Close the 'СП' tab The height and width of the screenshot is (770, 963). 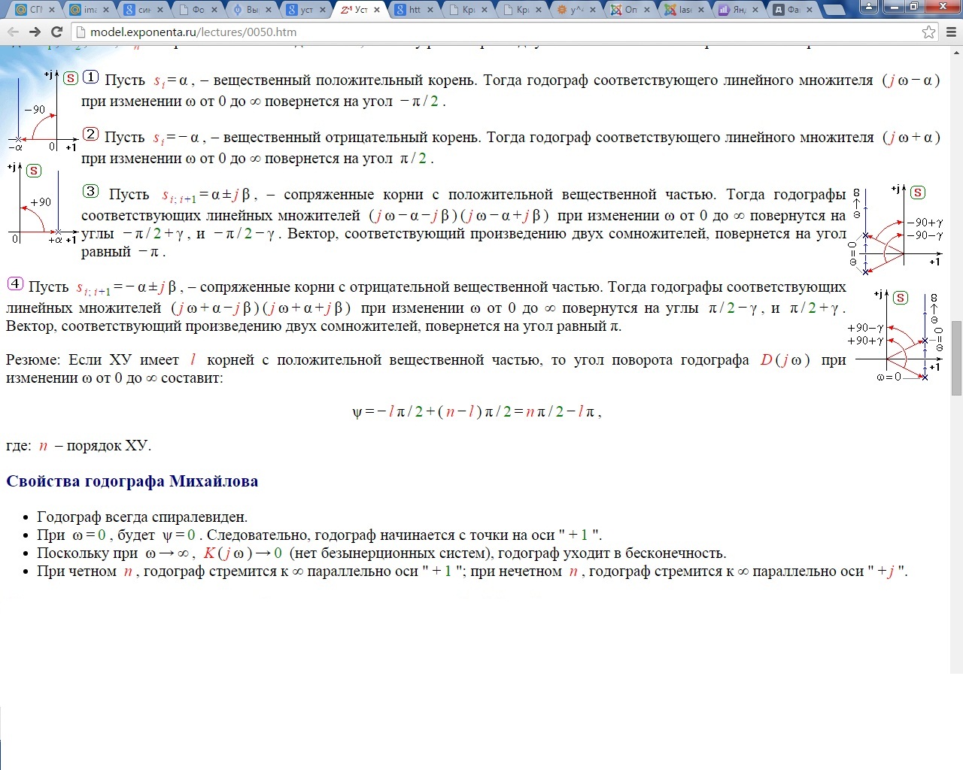click(52, 10)
